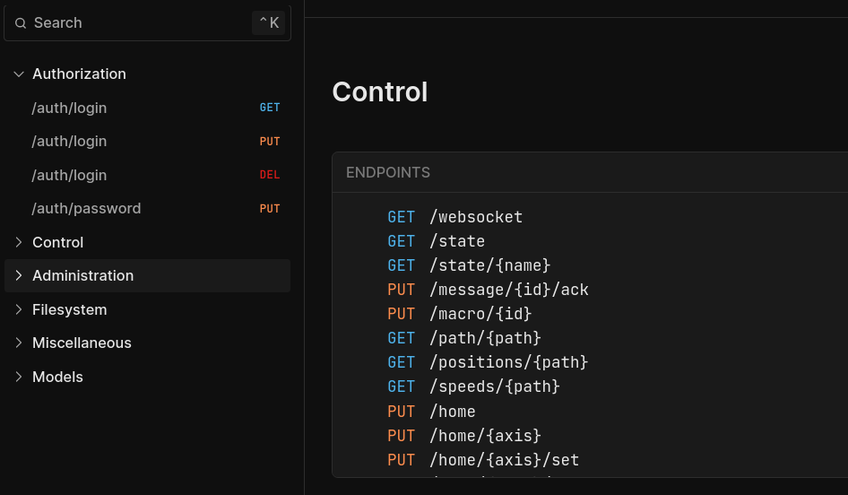
Task: Click the ENDPOINTS panel header
Action: 388,172
